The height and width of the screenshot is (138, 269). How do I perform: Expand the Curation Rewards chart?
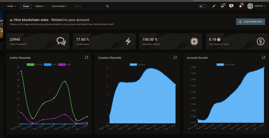coord(175,57)
